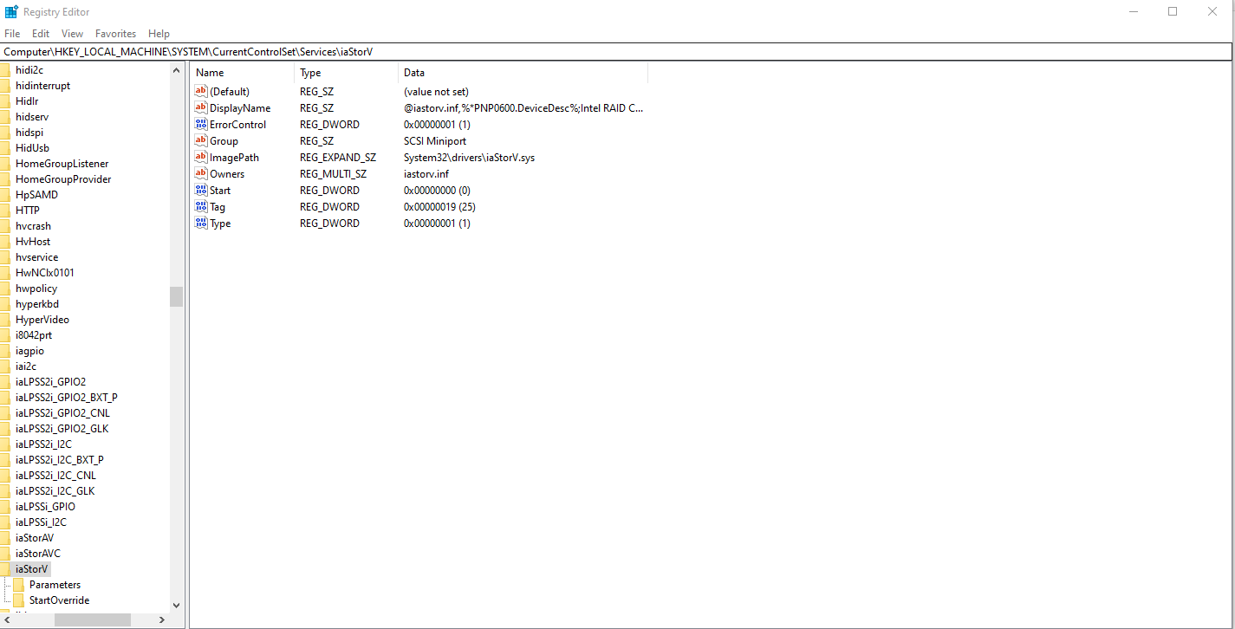
Task: Click the ab icon beside ImagePath value
Action: 200,157
